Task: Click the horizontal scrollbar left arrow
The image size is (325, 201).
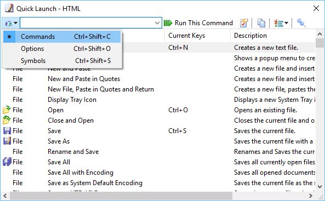Action: click(5, 196)
